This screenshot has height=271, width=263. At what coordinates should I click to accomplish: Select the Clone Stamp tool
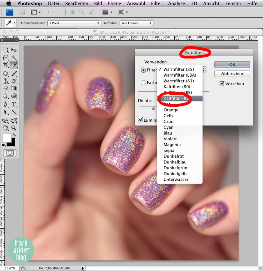point(5,81)
